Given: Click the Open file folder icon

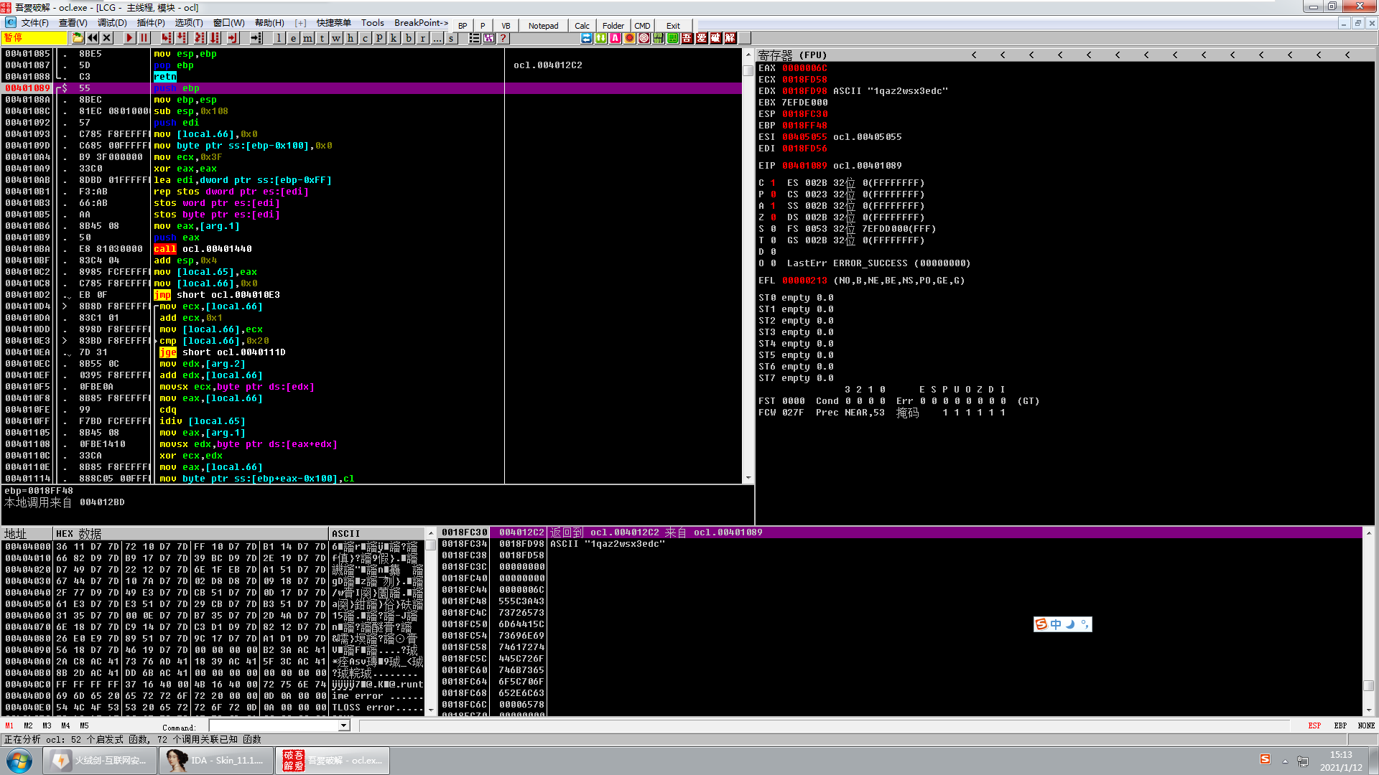Looking at the screenshot, I should [78, 38].
